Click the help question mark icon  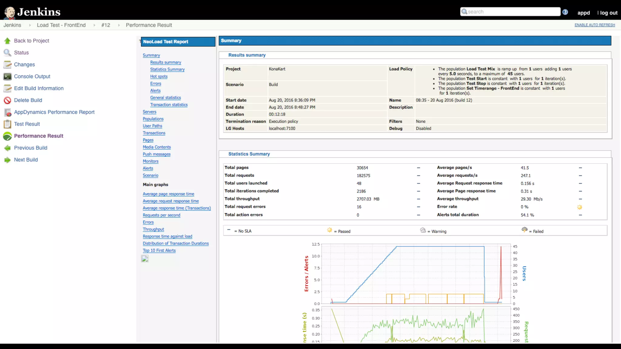[565, 12]
